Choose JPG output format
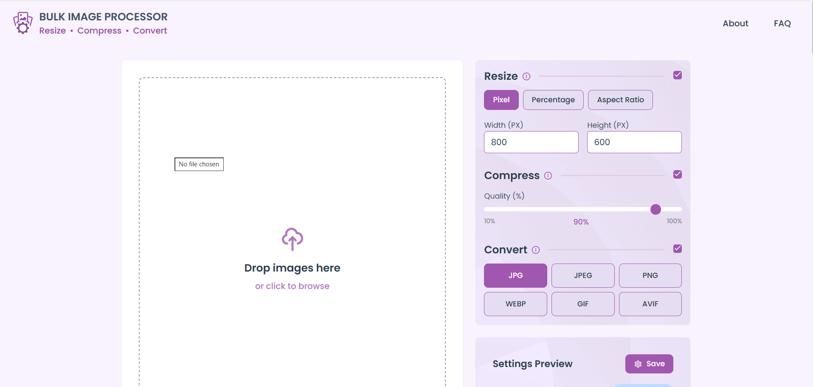 click(x=515, y=275)
